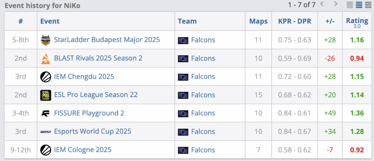Click the IEM Chengdu 2025 logo
The image size is (374, 161).
pyautogui.click(x=46, y=76)
